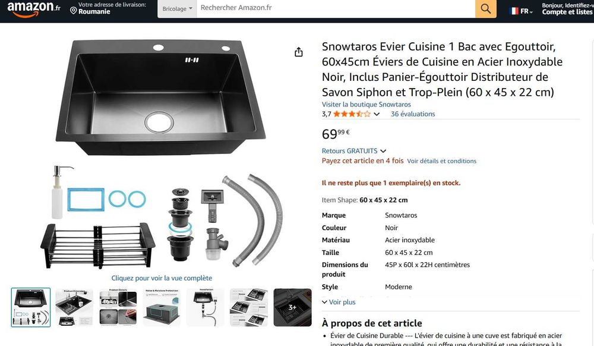Open Voir détails et conditions link
The image size is (594, 346).
click(x=442, y=161)
